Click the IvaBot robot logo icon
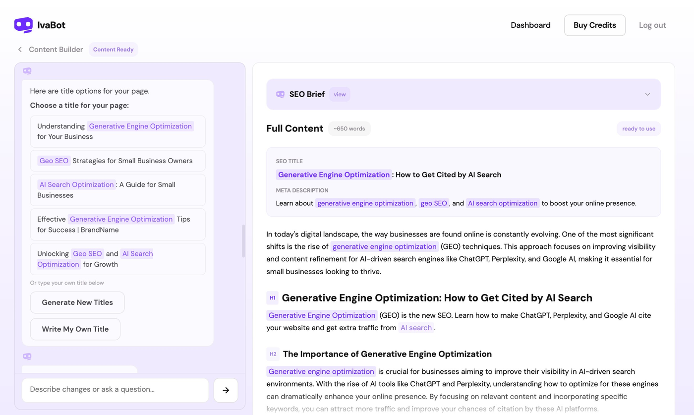The width and height of the screenshot is (694, 415). coord(23,25)
